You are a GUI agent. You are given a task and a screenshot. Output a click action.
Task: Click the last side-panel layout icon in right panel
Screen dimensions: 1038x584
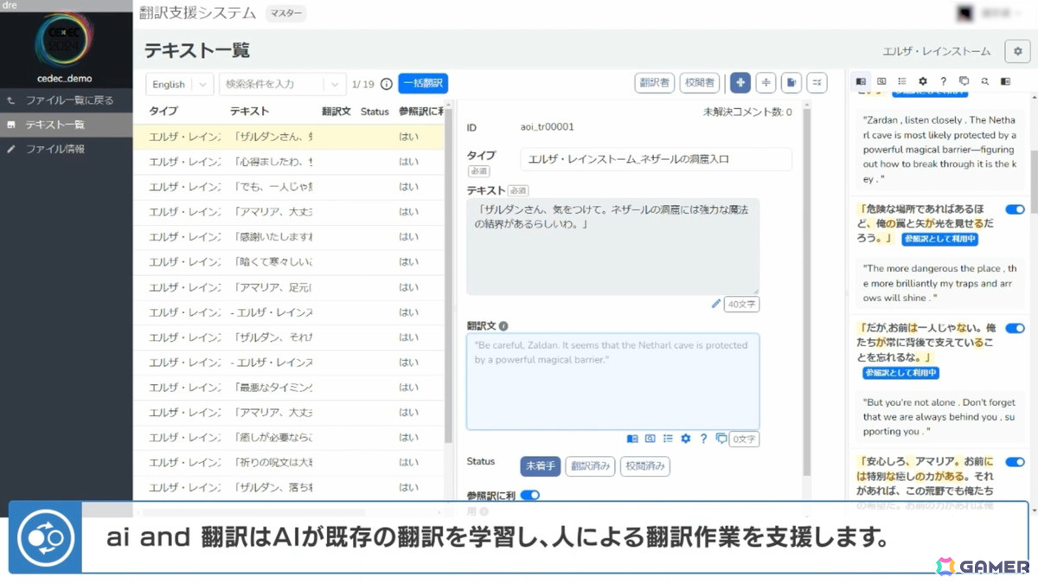[x=1005, y=81]
